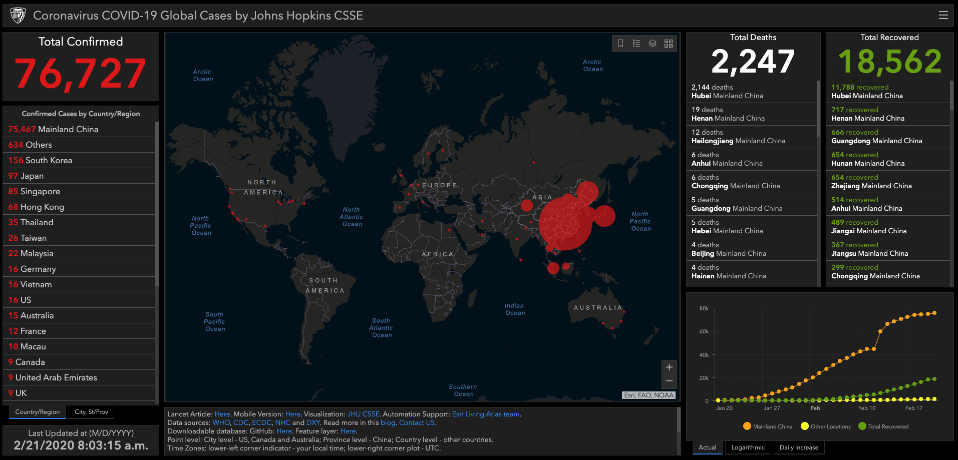Open the map legend list icon
This screenshot has height=460, width=958.
(x=636, y=44)
